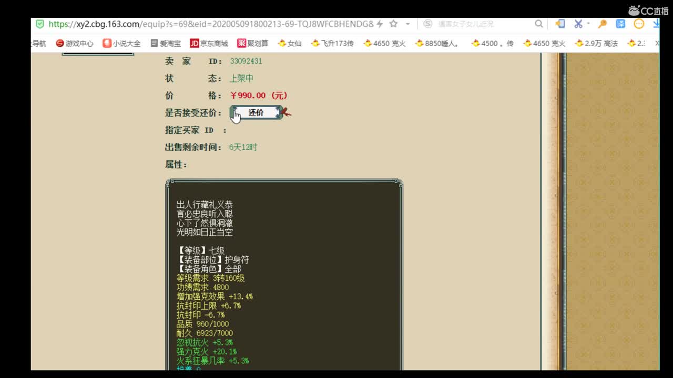Open the 游戏中心 bookmark
This screenshot has width=673, height=378.
75,44
